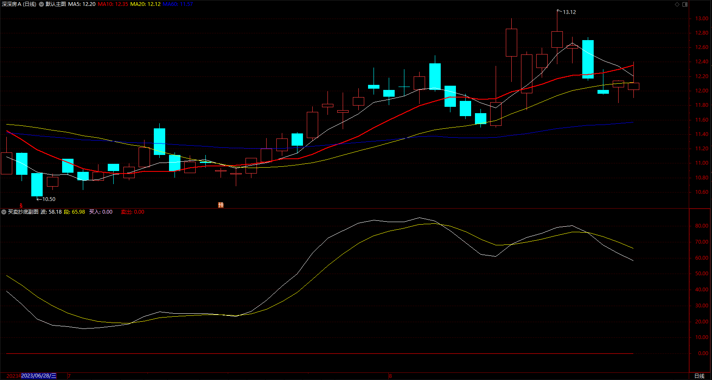The image size is (712, 380).
Task: Click the 80.00 indicator axis label
Action: (702, 226)
